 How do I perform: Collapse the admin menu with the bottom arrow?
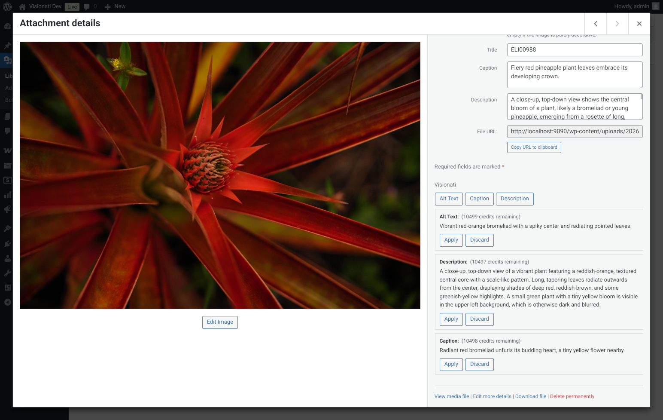pyautogui.click(x=7, y=302)
